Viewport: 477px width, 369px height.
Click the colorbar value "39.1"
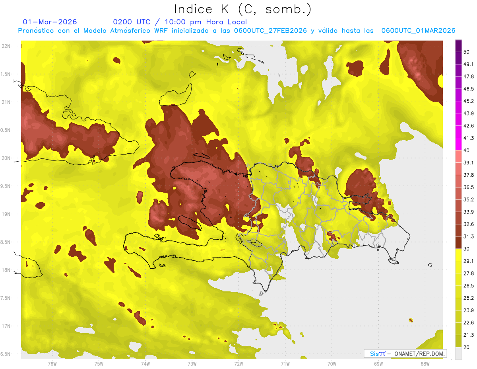click(468, 163)
